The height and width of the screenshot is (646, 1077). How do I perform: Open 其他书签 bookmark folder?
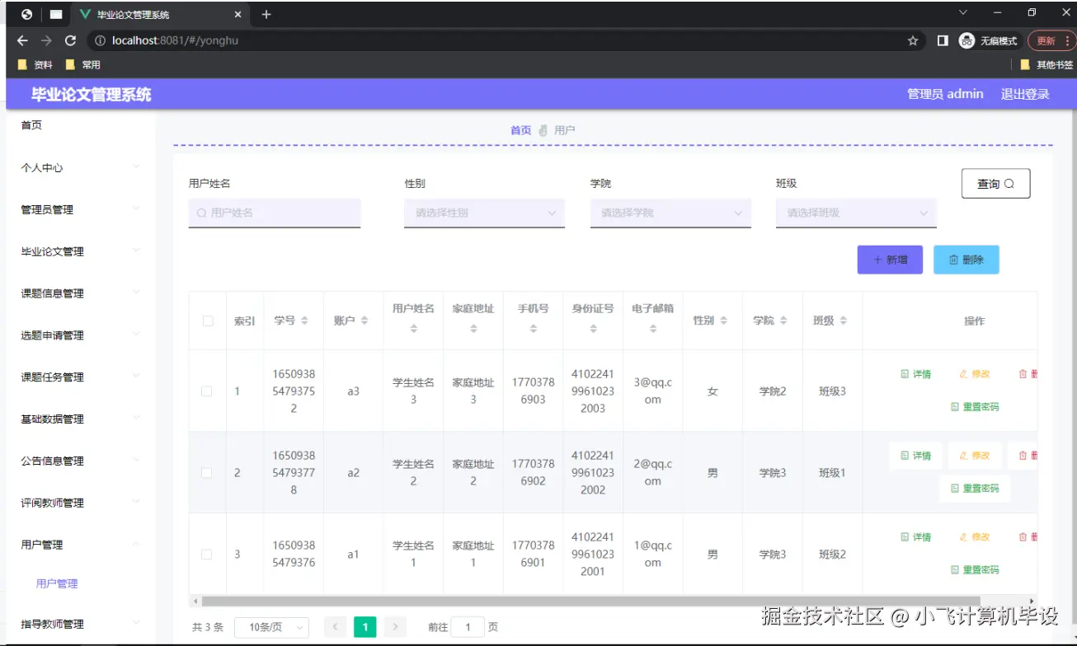tap(1046, 64)
